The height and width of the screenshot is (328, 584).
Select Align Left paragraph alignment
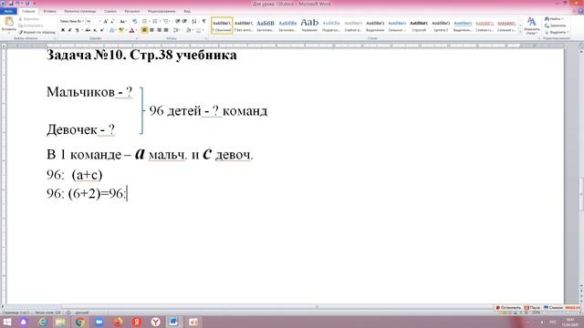144,30
